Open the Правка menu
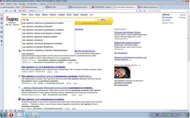190x118 pixels. pos(9,4)
